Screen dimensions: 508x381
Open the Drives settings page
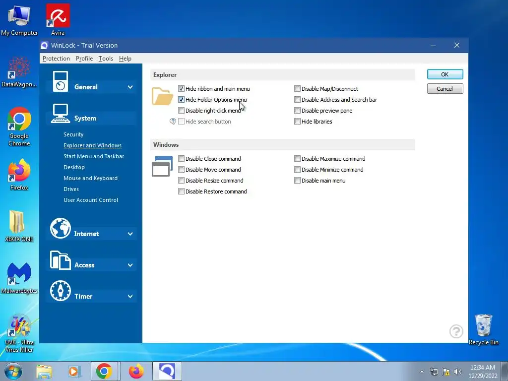71,189
